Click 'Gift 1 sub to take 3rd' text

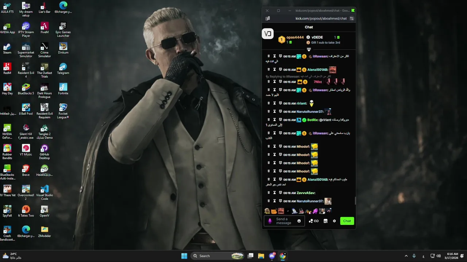click(x=325, y=43)
